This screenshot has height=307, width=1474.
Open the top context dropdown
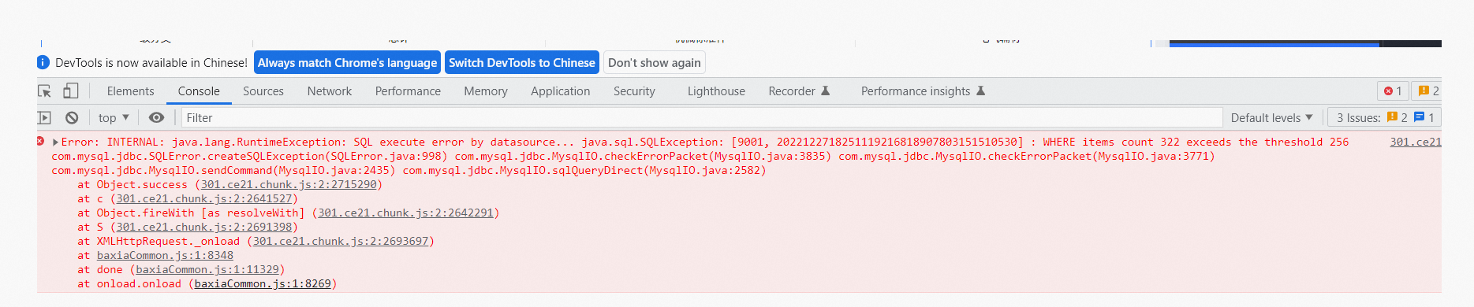click(114, 118)
